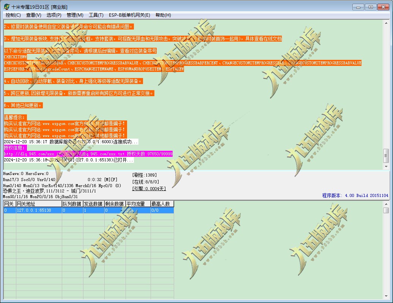
Task: Click the HumSave:0 HeroSave:0 status line
Action: click(26, 173)
